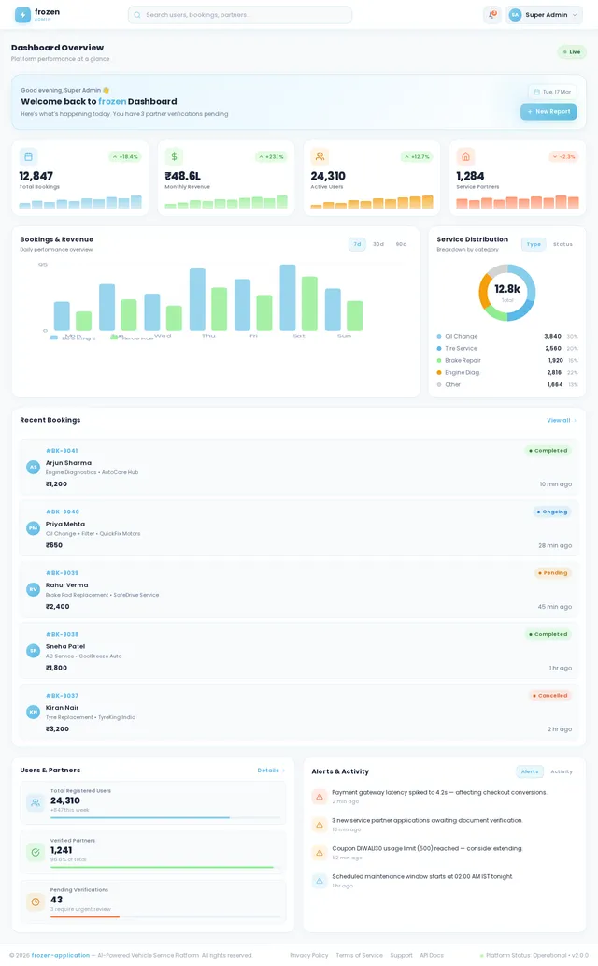
Task: Open the notifications bell
Action: tap(492, 15)
